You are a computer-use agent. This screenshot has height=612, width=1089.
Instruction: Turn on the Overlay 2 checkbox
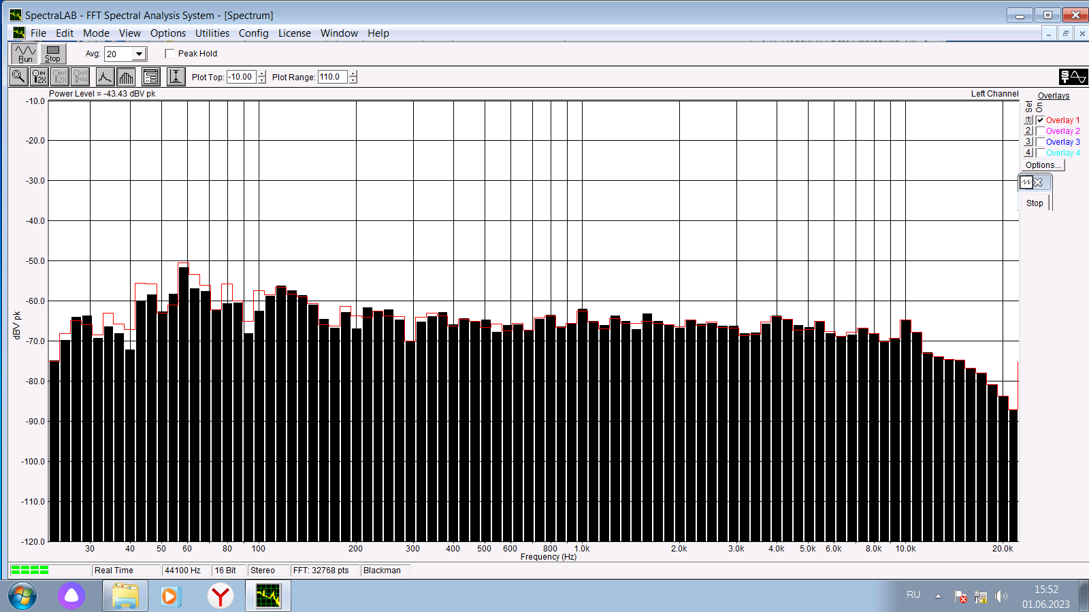pyautogui.click(x=1040, y=131)
